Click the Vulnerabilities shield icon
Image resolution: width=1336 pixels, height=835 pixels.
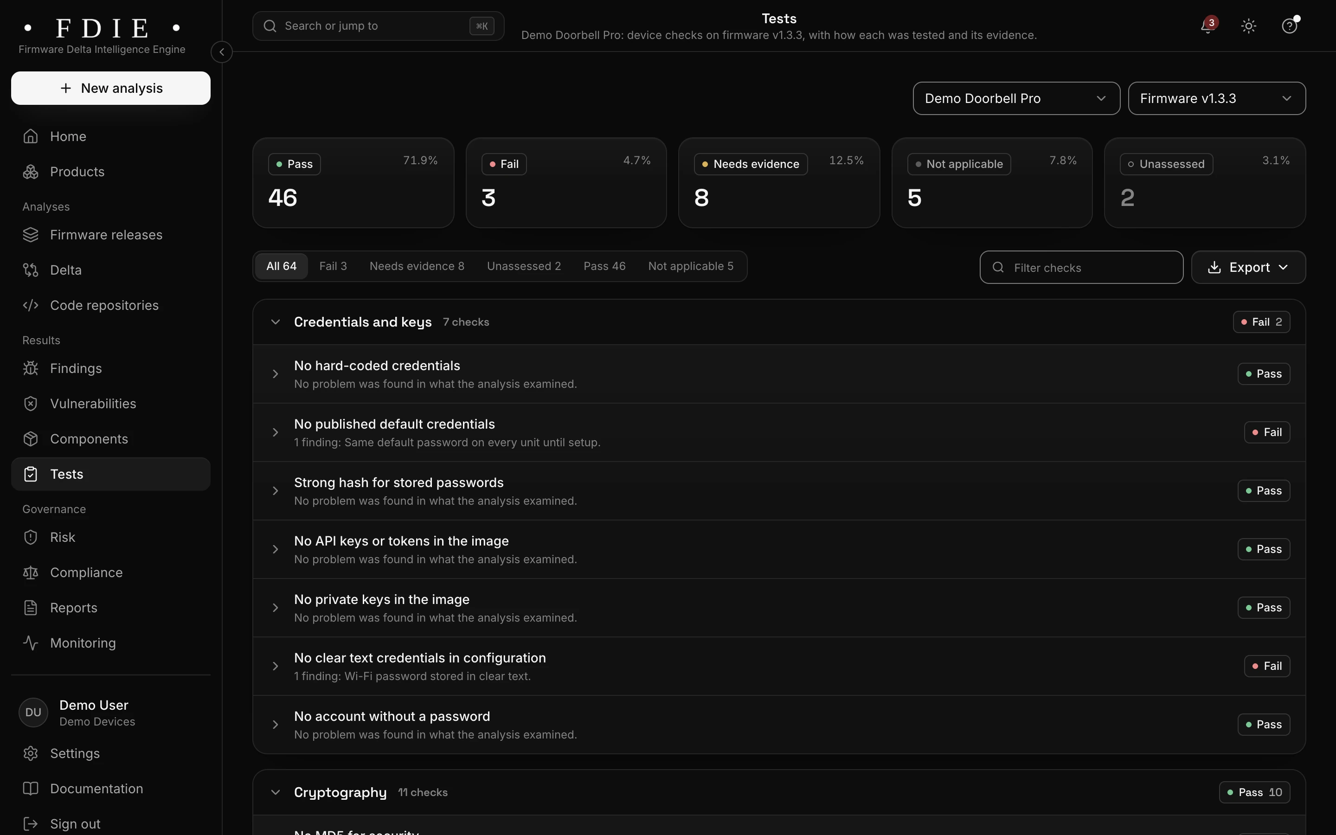(x=30, y=404)
